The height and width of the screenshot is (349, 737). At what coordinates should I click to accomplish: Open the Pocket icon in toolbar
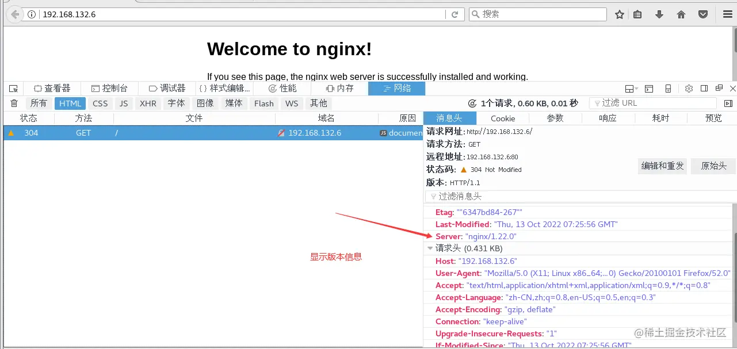pyautogui.click(x=703, y=14)
